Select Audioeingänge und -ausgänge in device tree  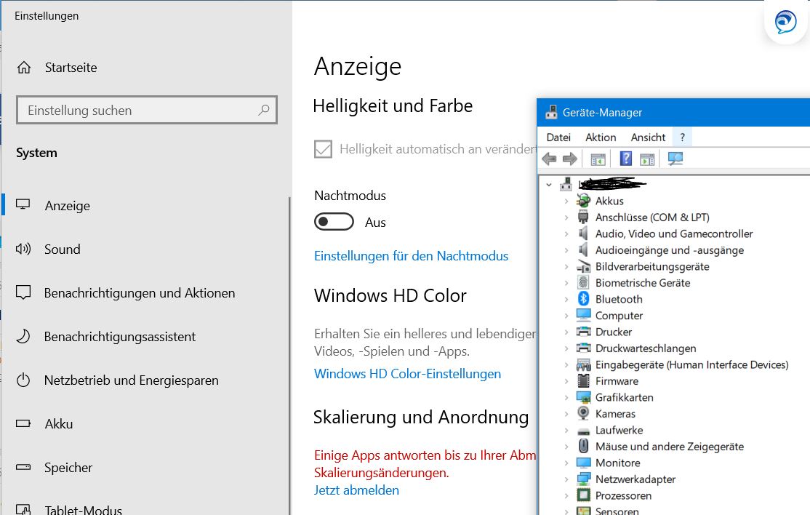click(x=670, y=250)
